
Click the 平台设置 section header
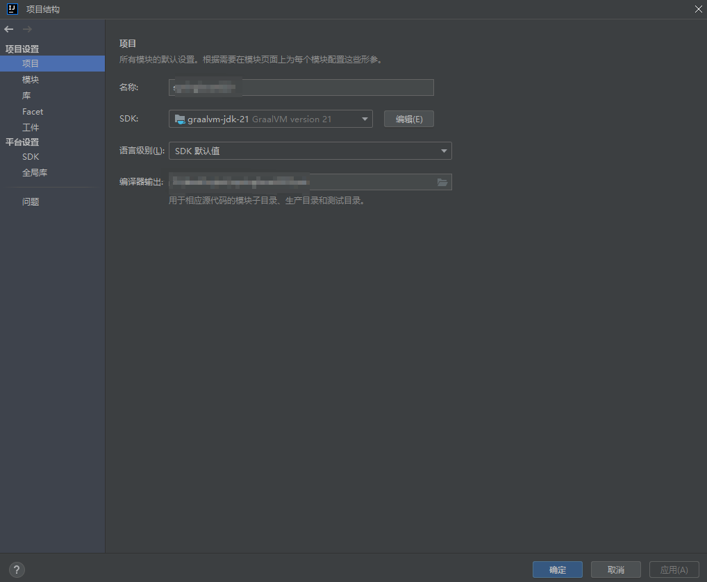pyautogui.click(x=22, y=142)
